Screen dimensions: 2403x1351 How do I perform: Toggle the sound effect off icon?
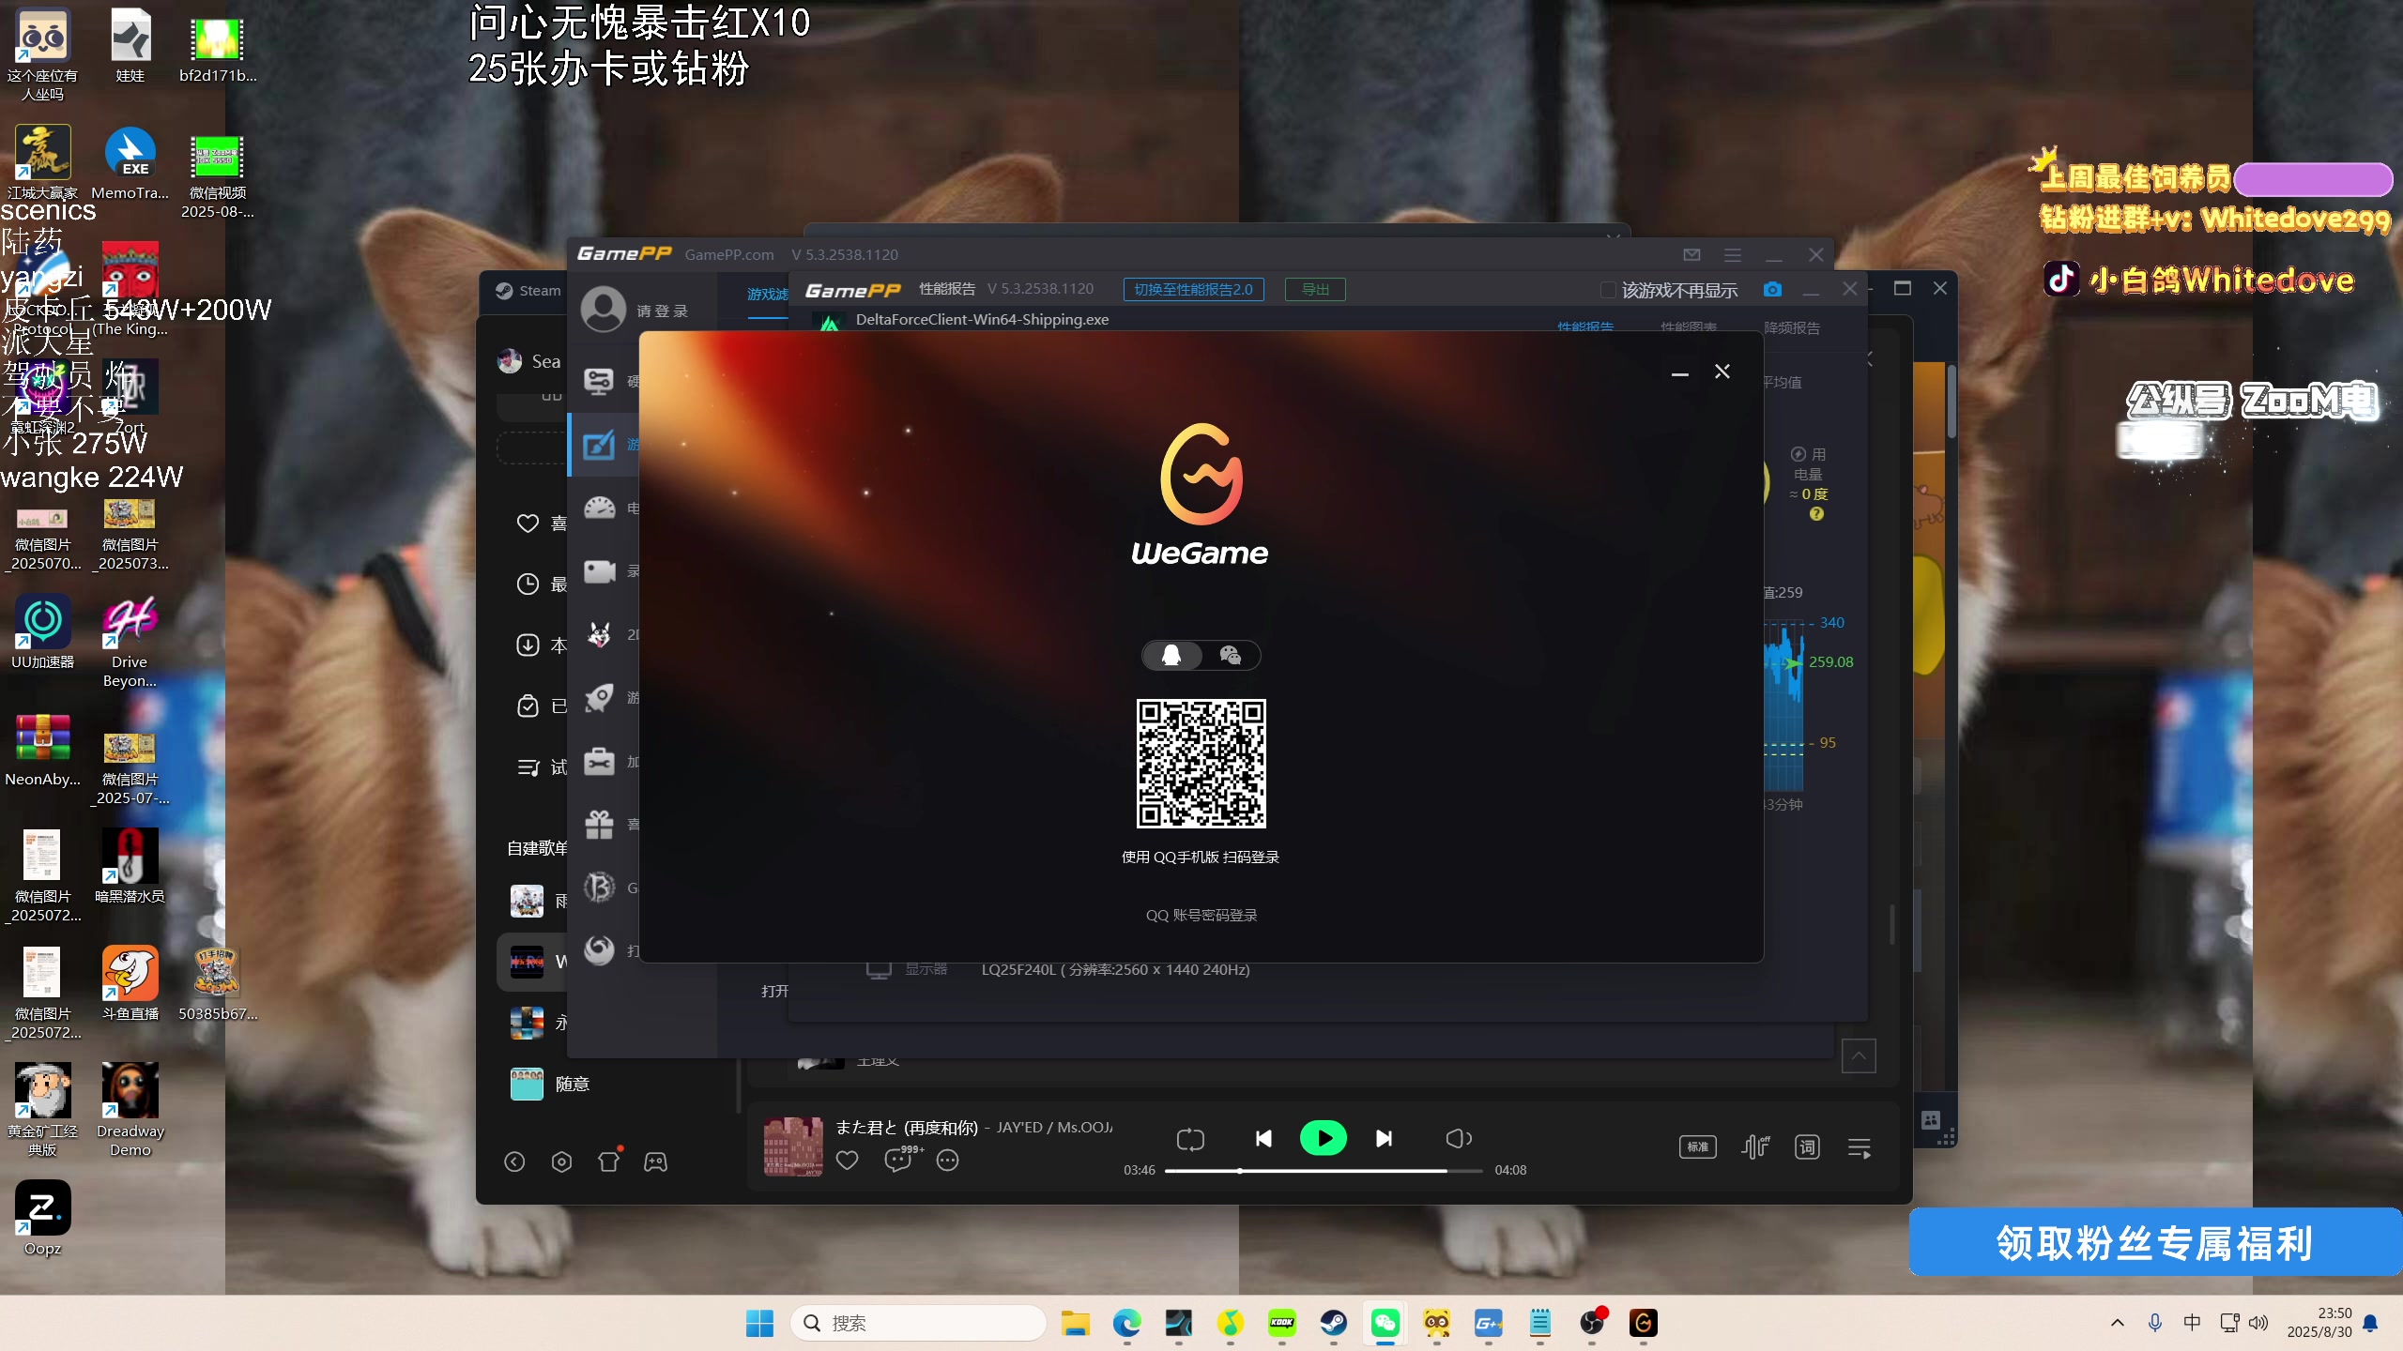pos(1754,1146)
